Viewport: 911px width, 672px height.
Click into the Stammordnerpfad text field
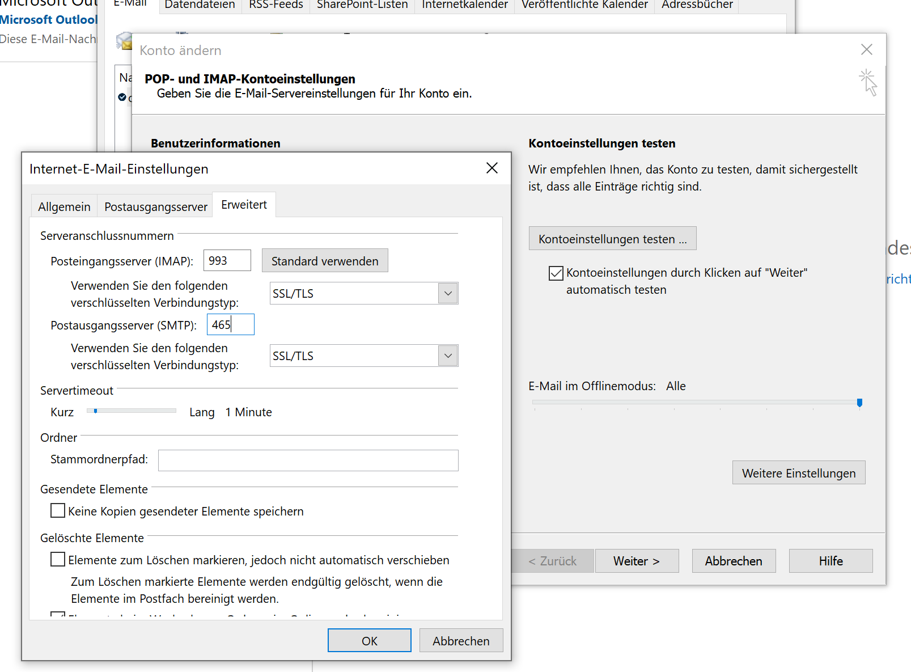(x=308, y=460)
